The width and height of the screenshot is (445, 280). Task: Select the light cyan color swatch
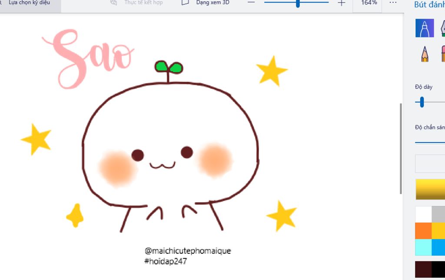point(423,247)
